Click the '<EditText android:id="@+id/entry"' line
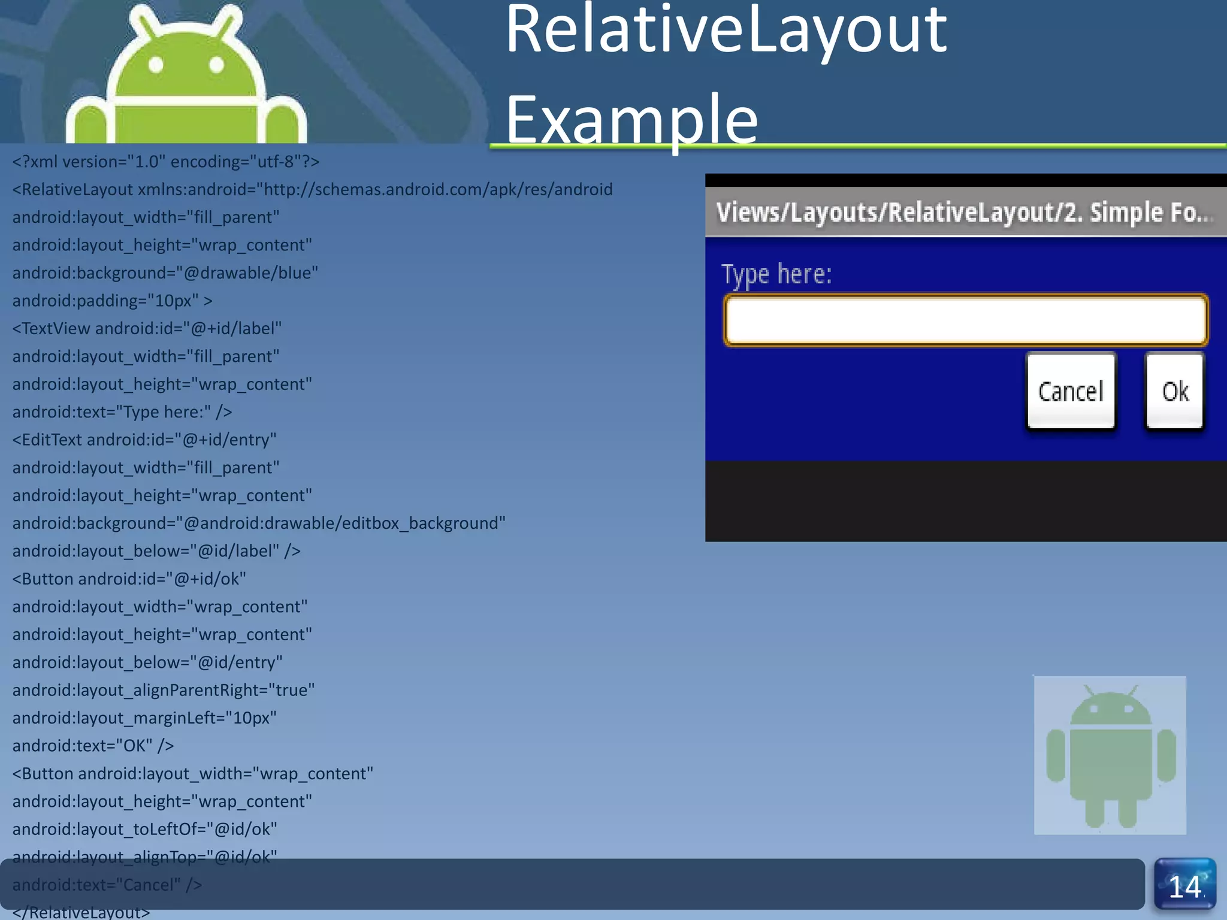The height and width of the screenshot is (920, 1227). [144, 440]
